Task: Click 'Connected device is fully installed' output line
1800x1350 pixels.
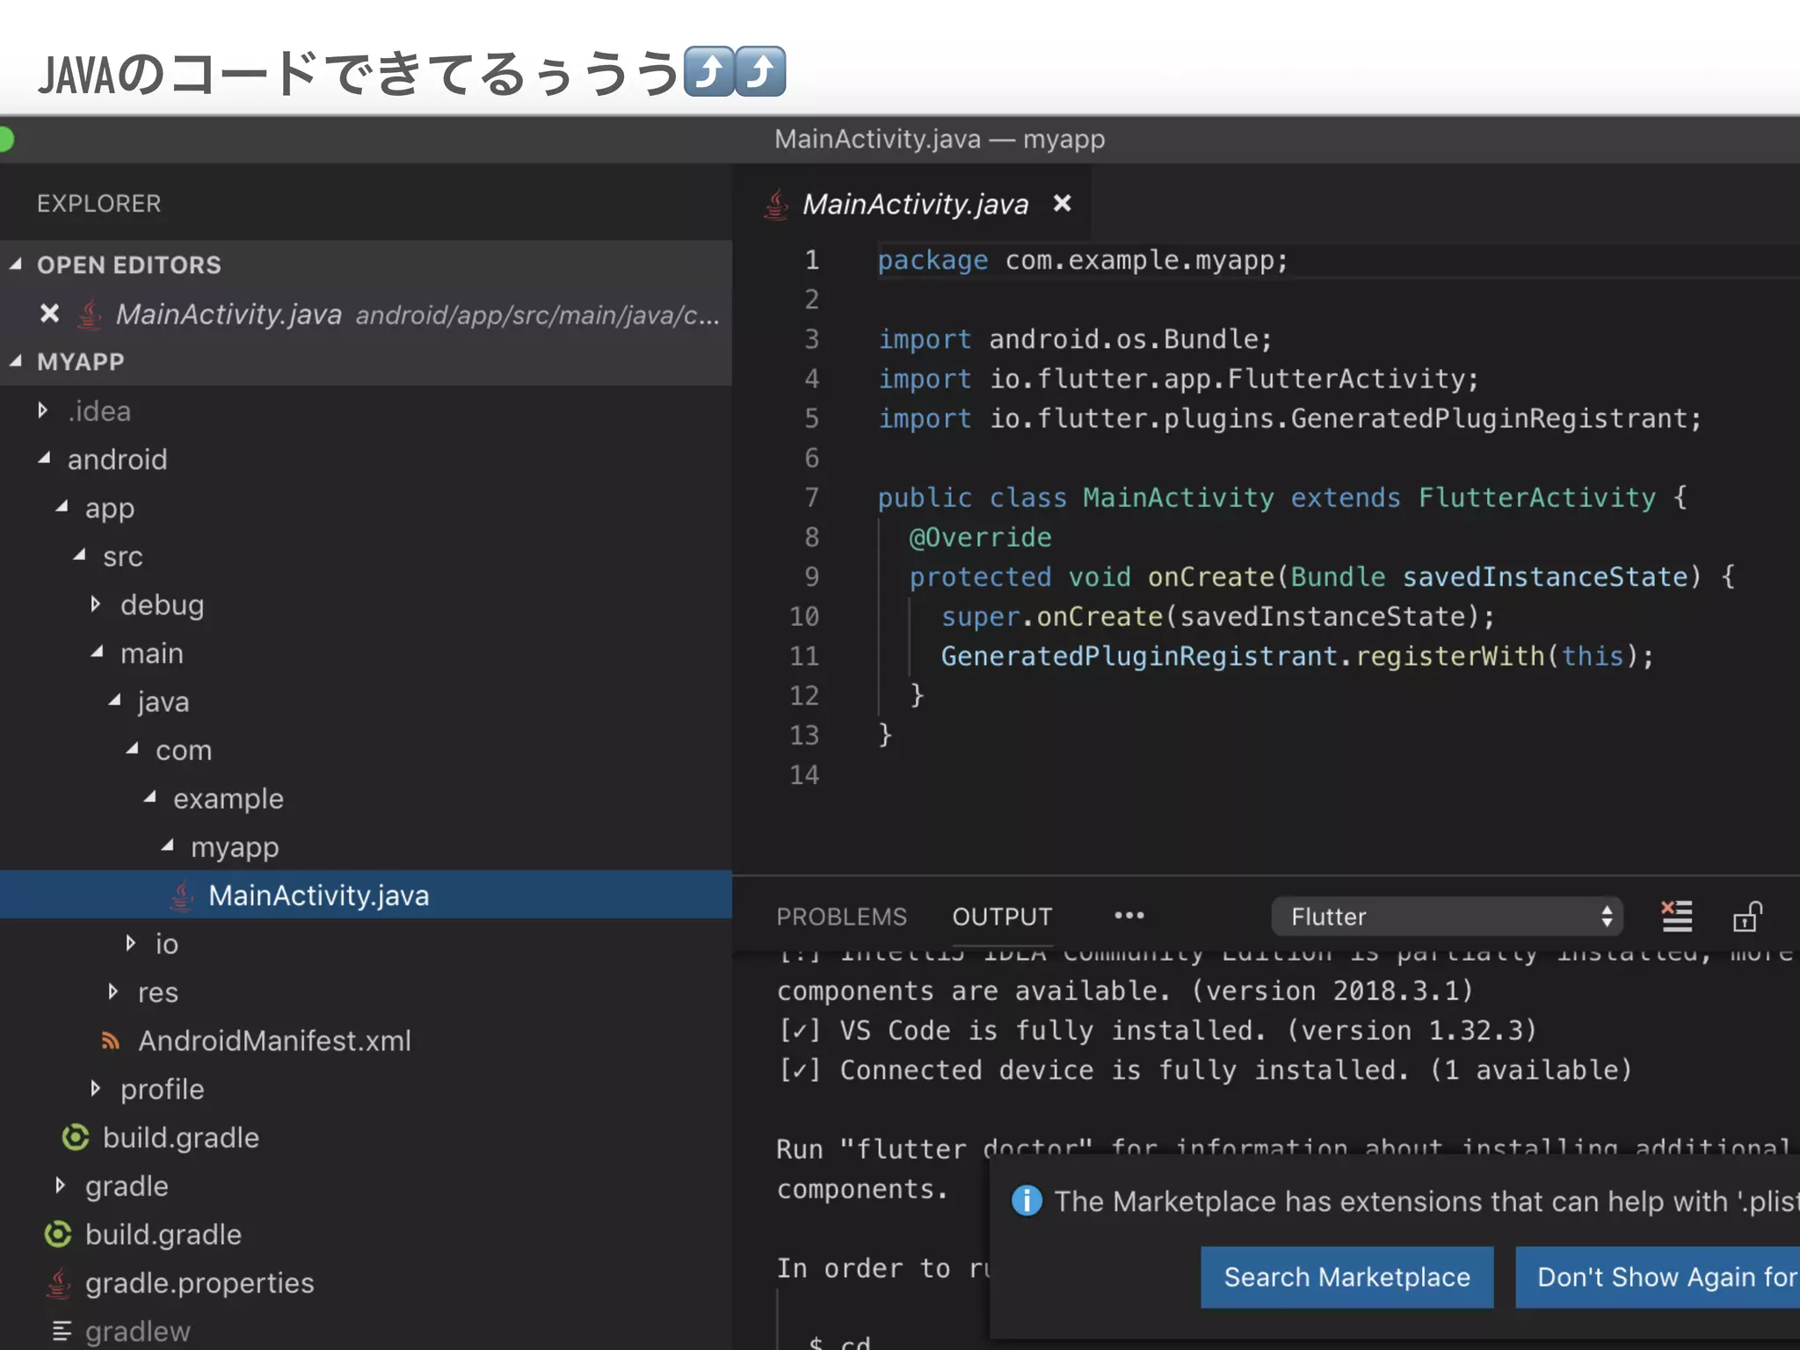Action: tap(1205, 1070)
